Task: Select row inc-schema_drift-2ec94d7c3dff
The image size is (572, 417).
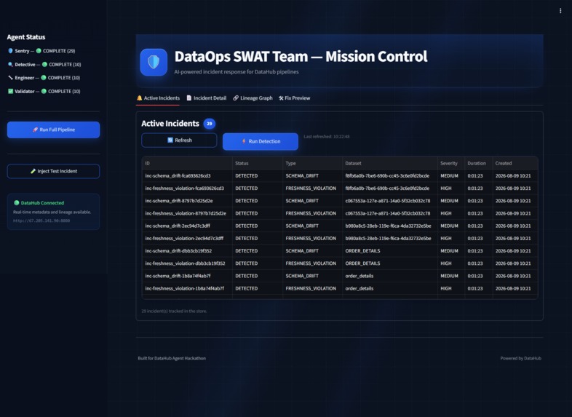Action: point(340,226)
